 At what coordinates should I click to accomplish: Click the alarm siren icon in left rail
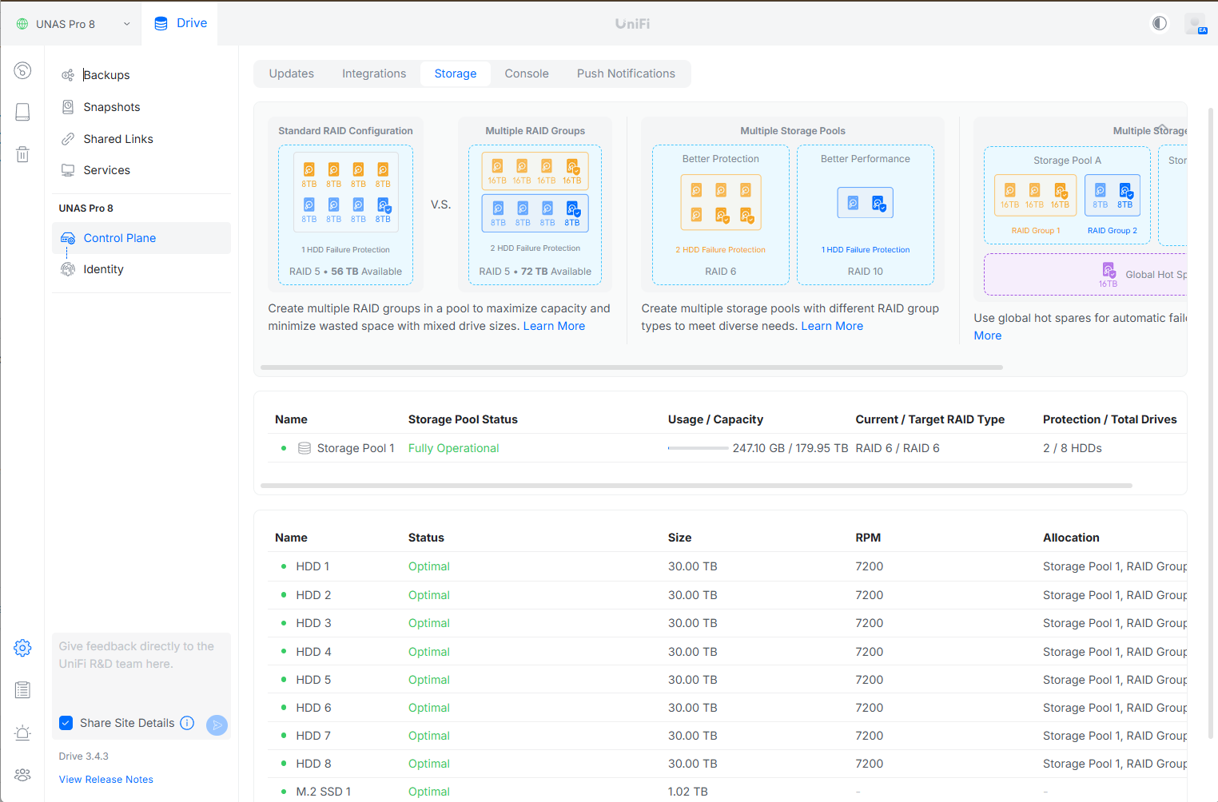click(x=22, y=733)
